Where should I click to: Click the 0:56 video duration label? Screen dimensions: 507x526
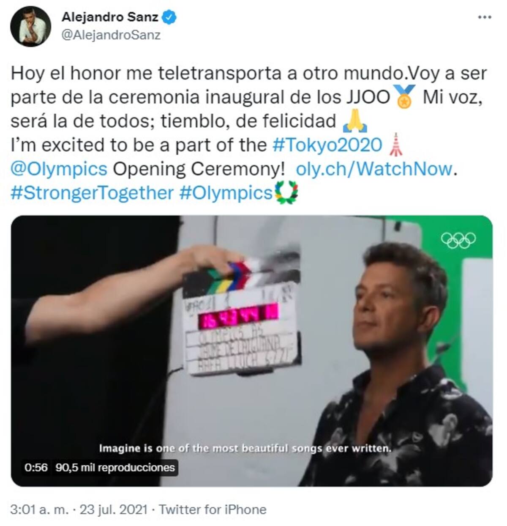point(36,468)
